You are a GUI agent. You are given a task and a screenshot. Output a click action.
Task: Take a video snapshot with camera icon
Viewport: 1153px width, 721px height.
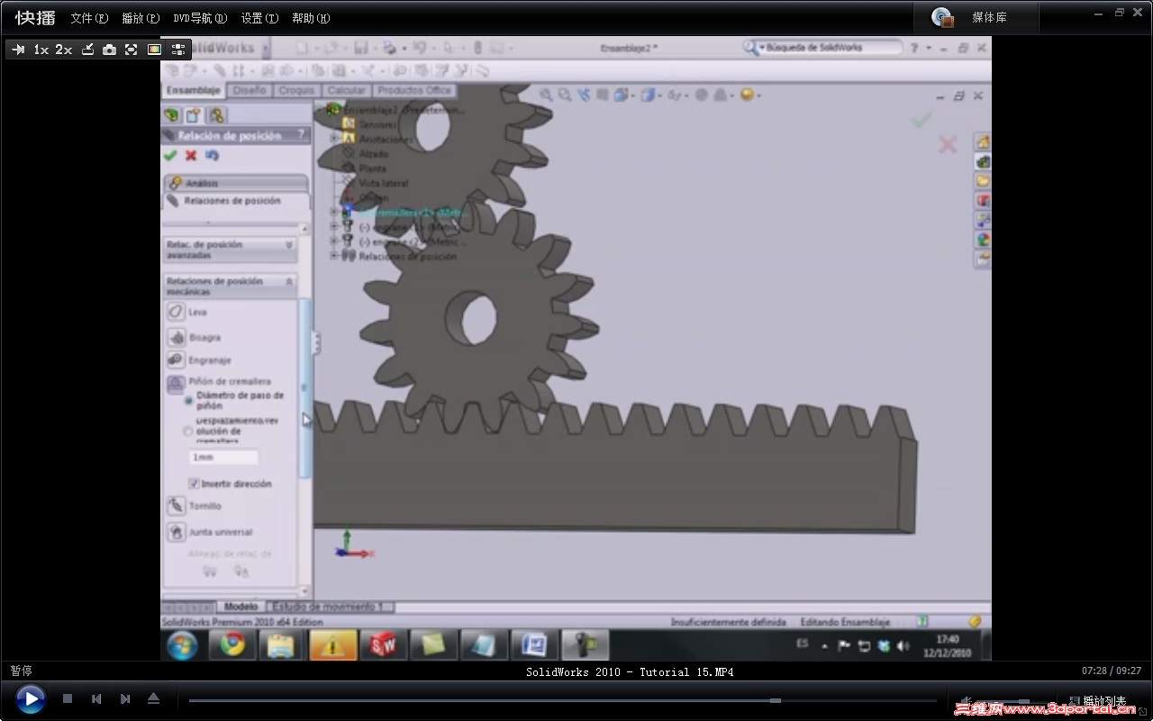coord(109,50)
